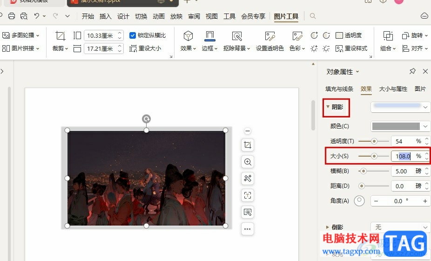
Task: Decrease brightness icon
Action: pyautogui.click(x=326, y=49)
